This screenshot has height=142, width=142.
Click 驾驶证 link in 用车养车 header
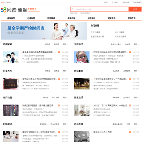[x=47, y=71]
